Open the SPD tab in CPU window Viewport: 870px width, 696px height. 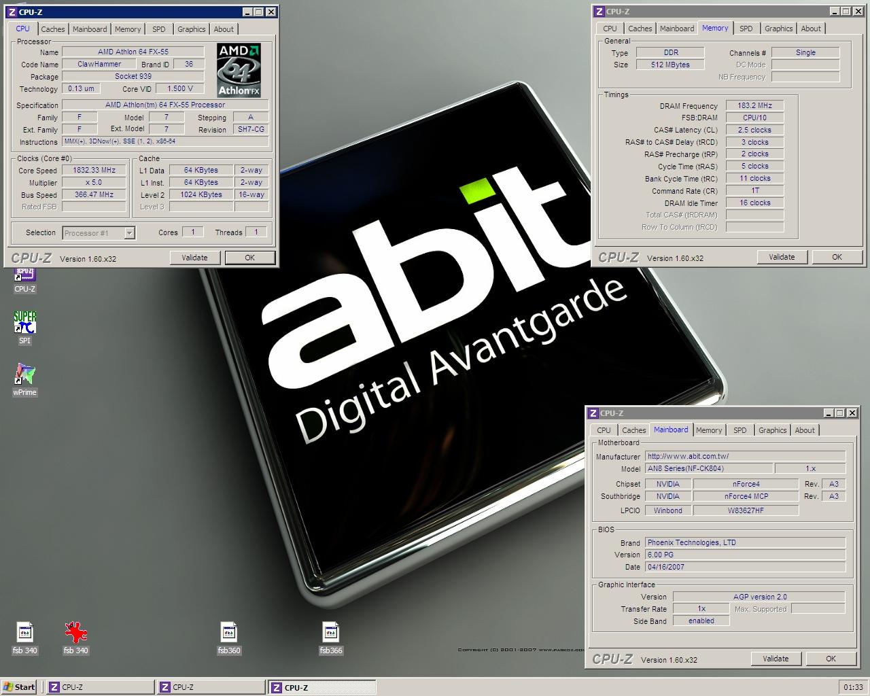[158, 29]
